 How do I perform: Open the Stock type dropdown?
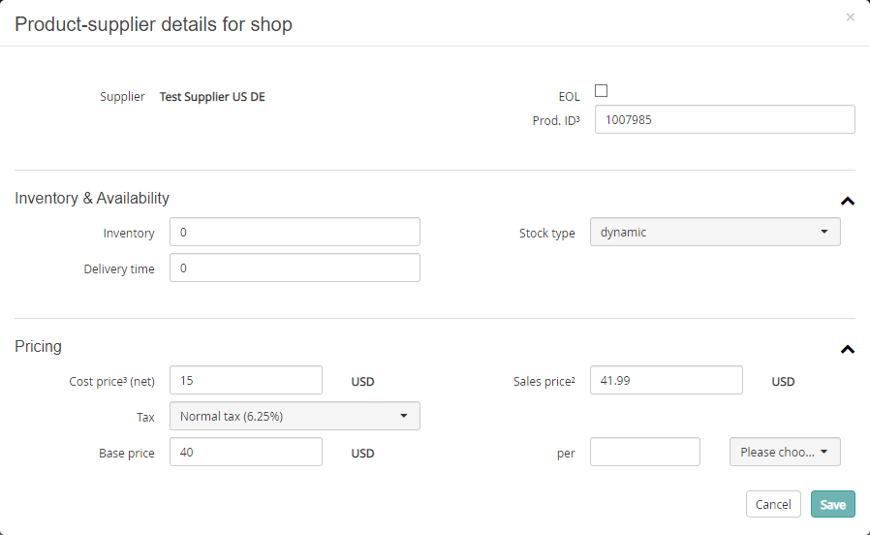click(715, 232)
